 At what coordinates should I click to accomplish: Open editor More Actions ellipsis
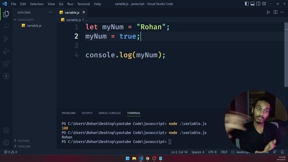pyautogui.click(x=282, y=12)
